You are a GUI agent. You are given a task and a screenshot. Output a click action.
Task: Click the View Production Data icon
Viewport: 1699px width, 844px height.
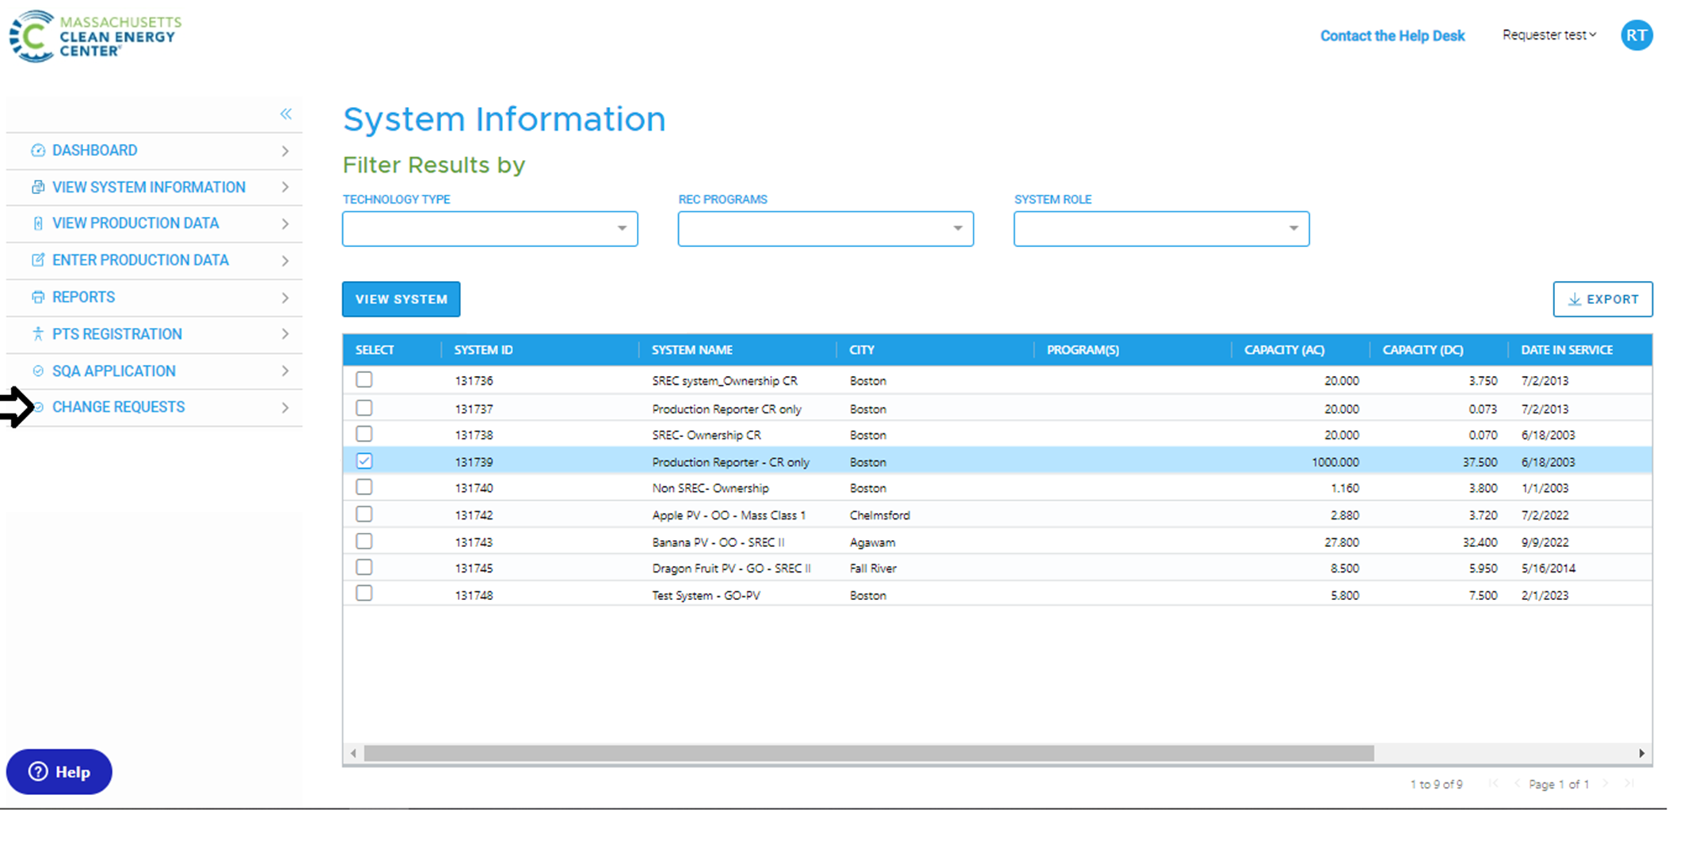click(37, 223)
